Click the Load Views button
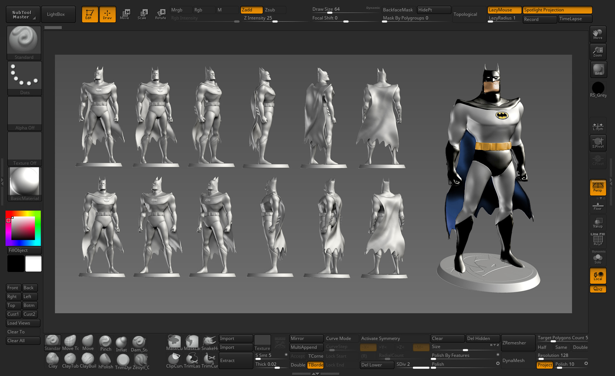615x376 pixels. tap(23, 323)
